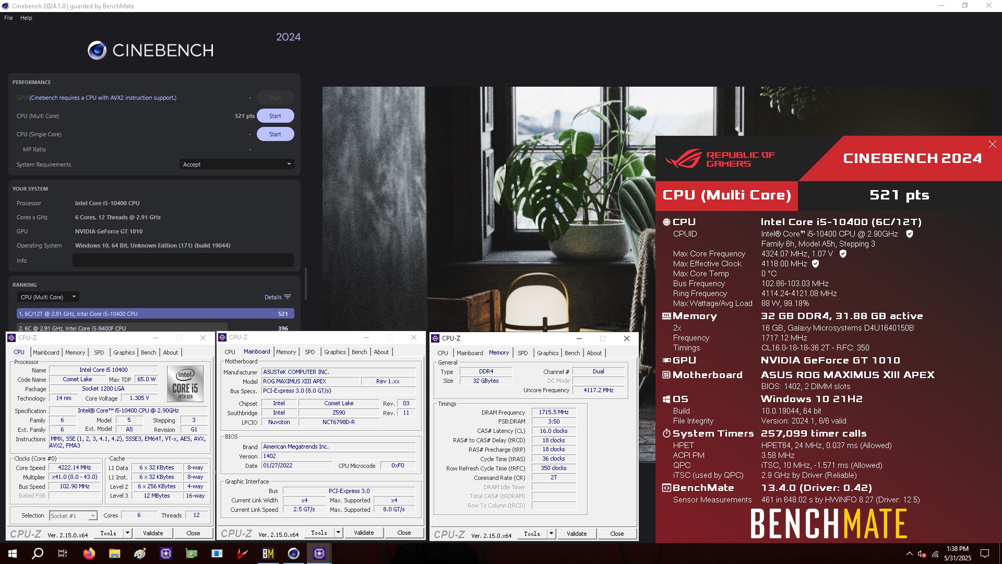Click the muted volume tray icon
The width and height of the screenshot is (1002, 564).
(922, 554)
